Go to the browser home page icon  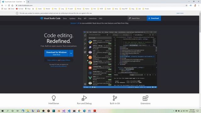click(12, 6)
